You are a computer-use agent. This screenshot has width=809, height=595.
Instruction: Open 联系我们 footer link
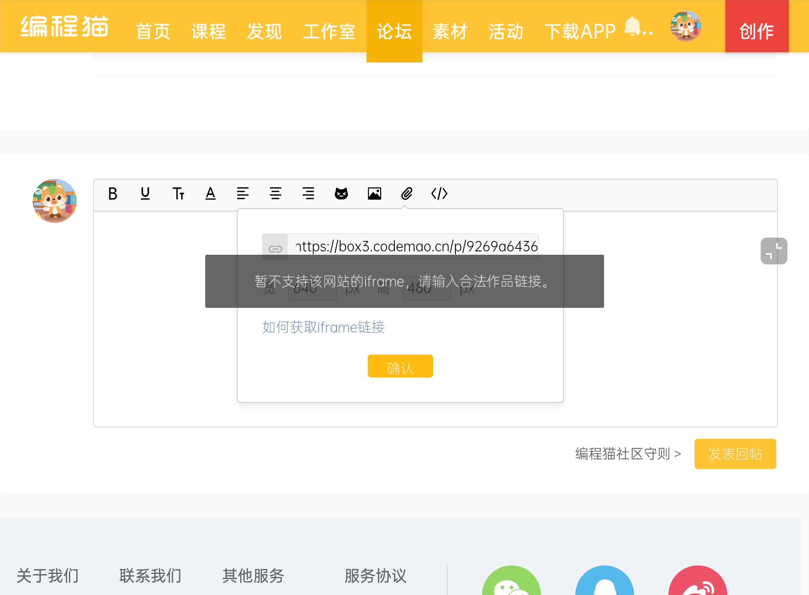tap(150, 576)
